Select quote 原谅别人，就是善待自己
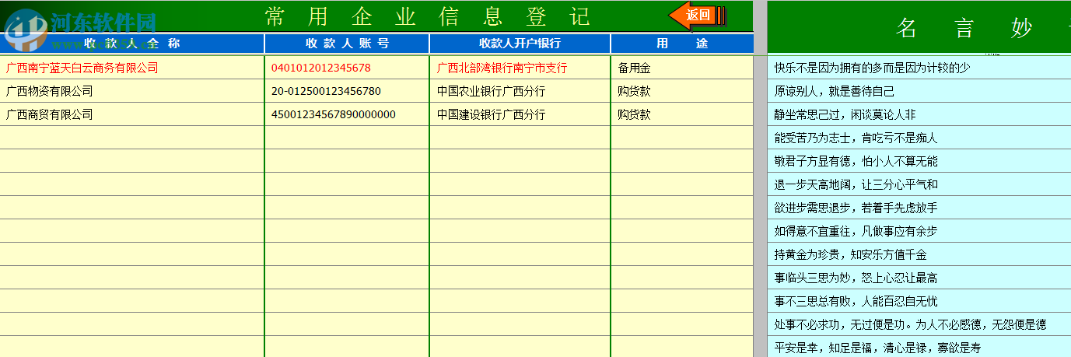Screen dimensions: 1071x357 919,91
